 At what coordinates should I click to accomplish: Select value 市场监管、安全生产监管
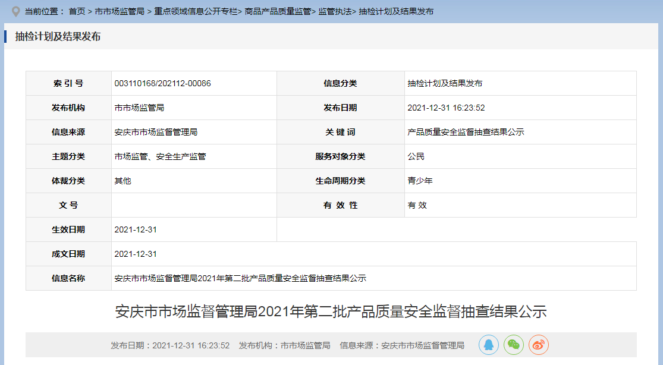(160, 156)
